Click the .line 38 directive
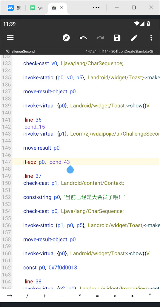 (32, 281)
